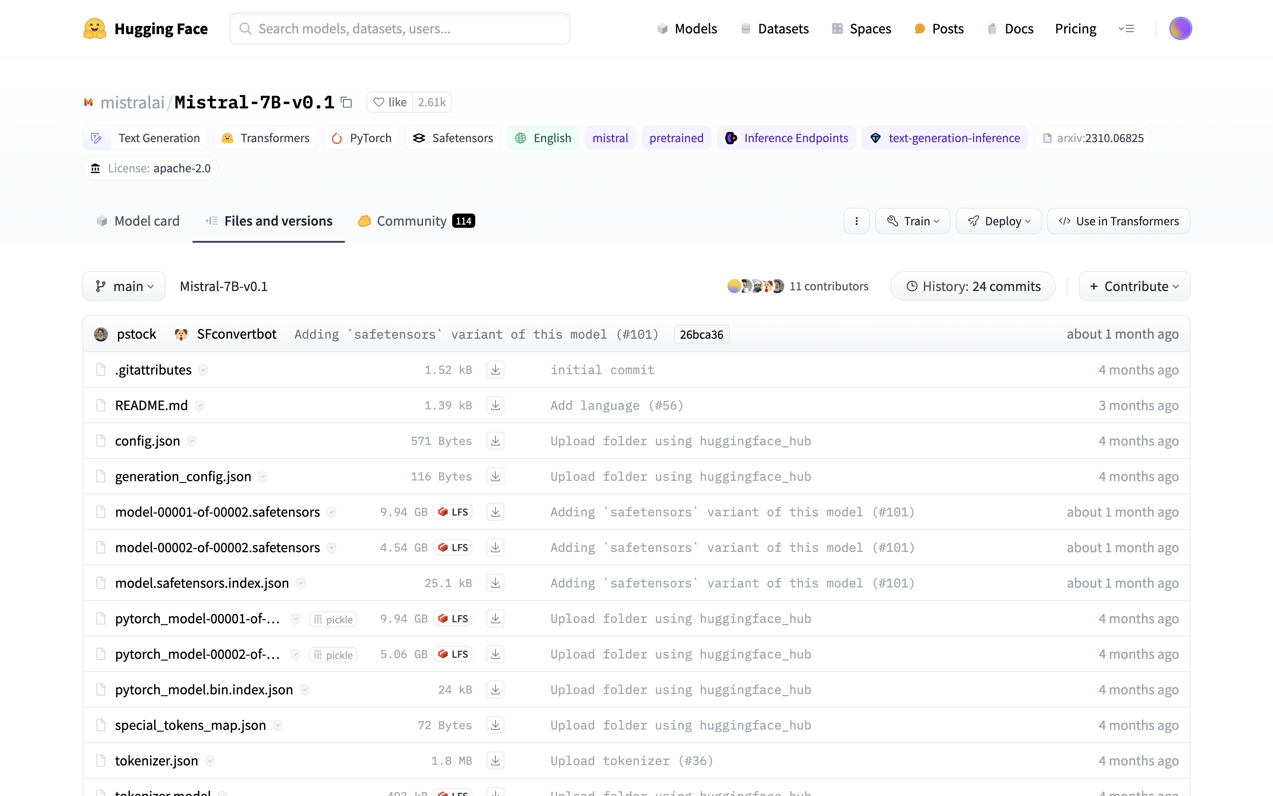Click the mistralai organization link
Screen dimensions: 1273x796
pyautogui.click(x=132, y=102)
